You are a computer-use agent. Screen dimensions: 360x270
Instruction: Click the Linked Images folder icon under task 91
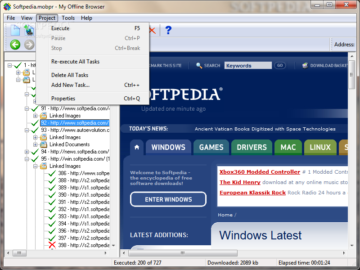pos(43,116)
